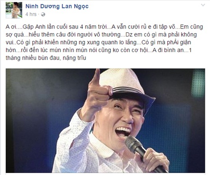Click the text line beginning with hờn...rồi đến
Image resolution: width=210 pixels, height=175 pixels.
click(99, 50)
